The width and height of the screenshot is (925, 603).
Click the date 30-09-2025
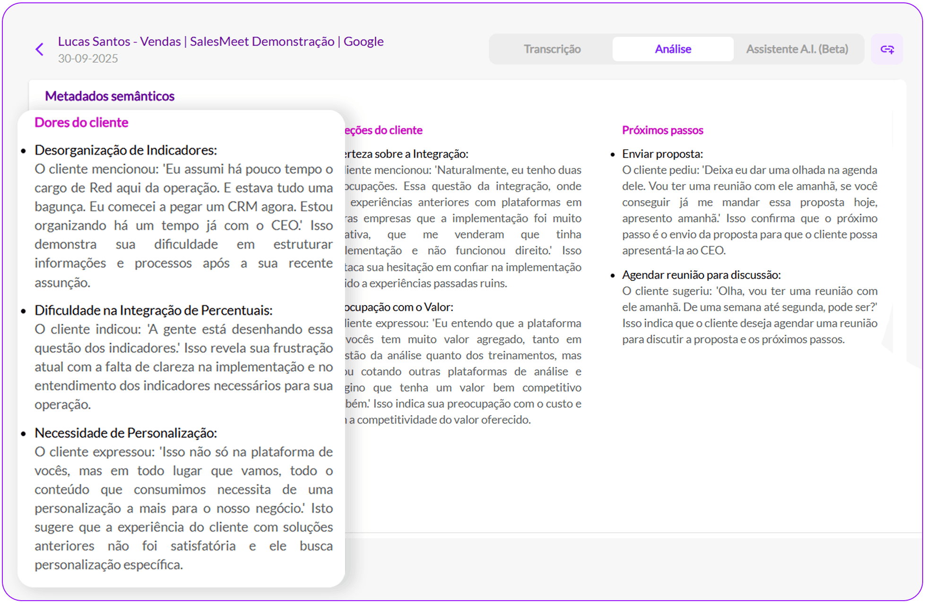click(88, 59)
